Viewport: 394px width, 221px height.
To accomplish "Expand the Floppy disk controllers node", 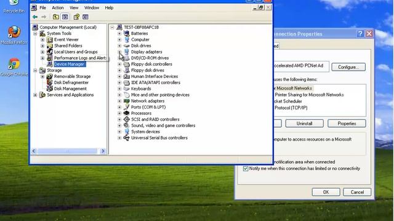I will (119, 64).
